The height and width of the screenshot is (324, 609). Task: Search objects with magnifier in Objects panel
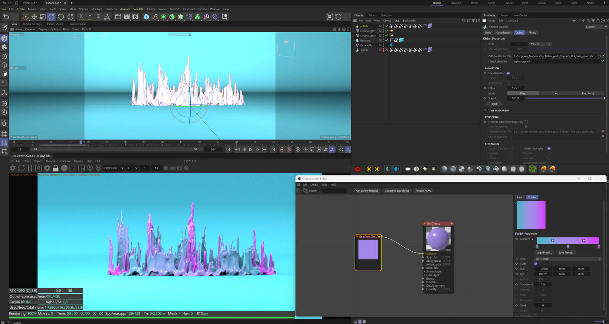(x=464, y=21)
